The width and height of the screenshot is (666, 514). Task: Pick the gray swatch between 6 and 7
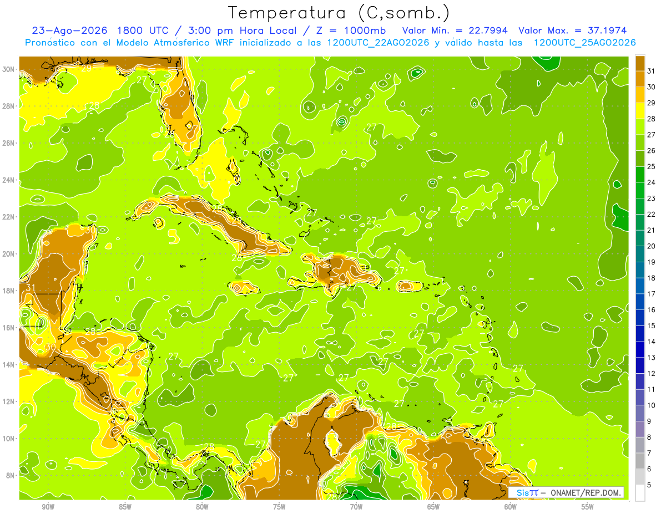click(640, 461)
